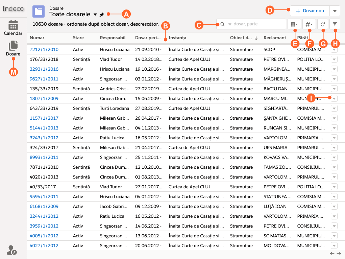345x259 pixels.
Task: Open the filter panel
Action: pyautogui.click(x=335, y=24)
